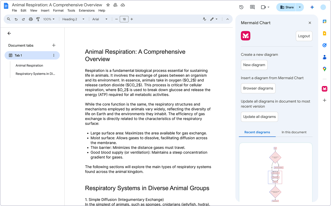Get more add-ons via the plus icon
The image size is (331, 206).
pyautogui.click(x=324, y=100)
